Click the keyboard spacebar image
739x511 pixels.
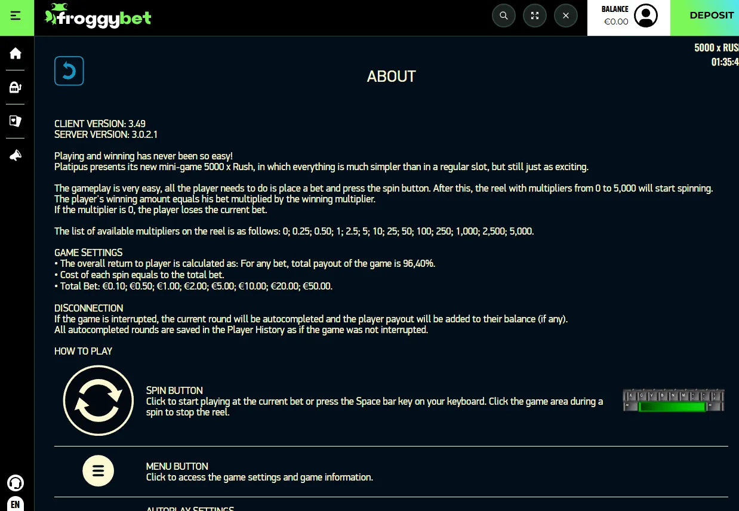point(673,401)
